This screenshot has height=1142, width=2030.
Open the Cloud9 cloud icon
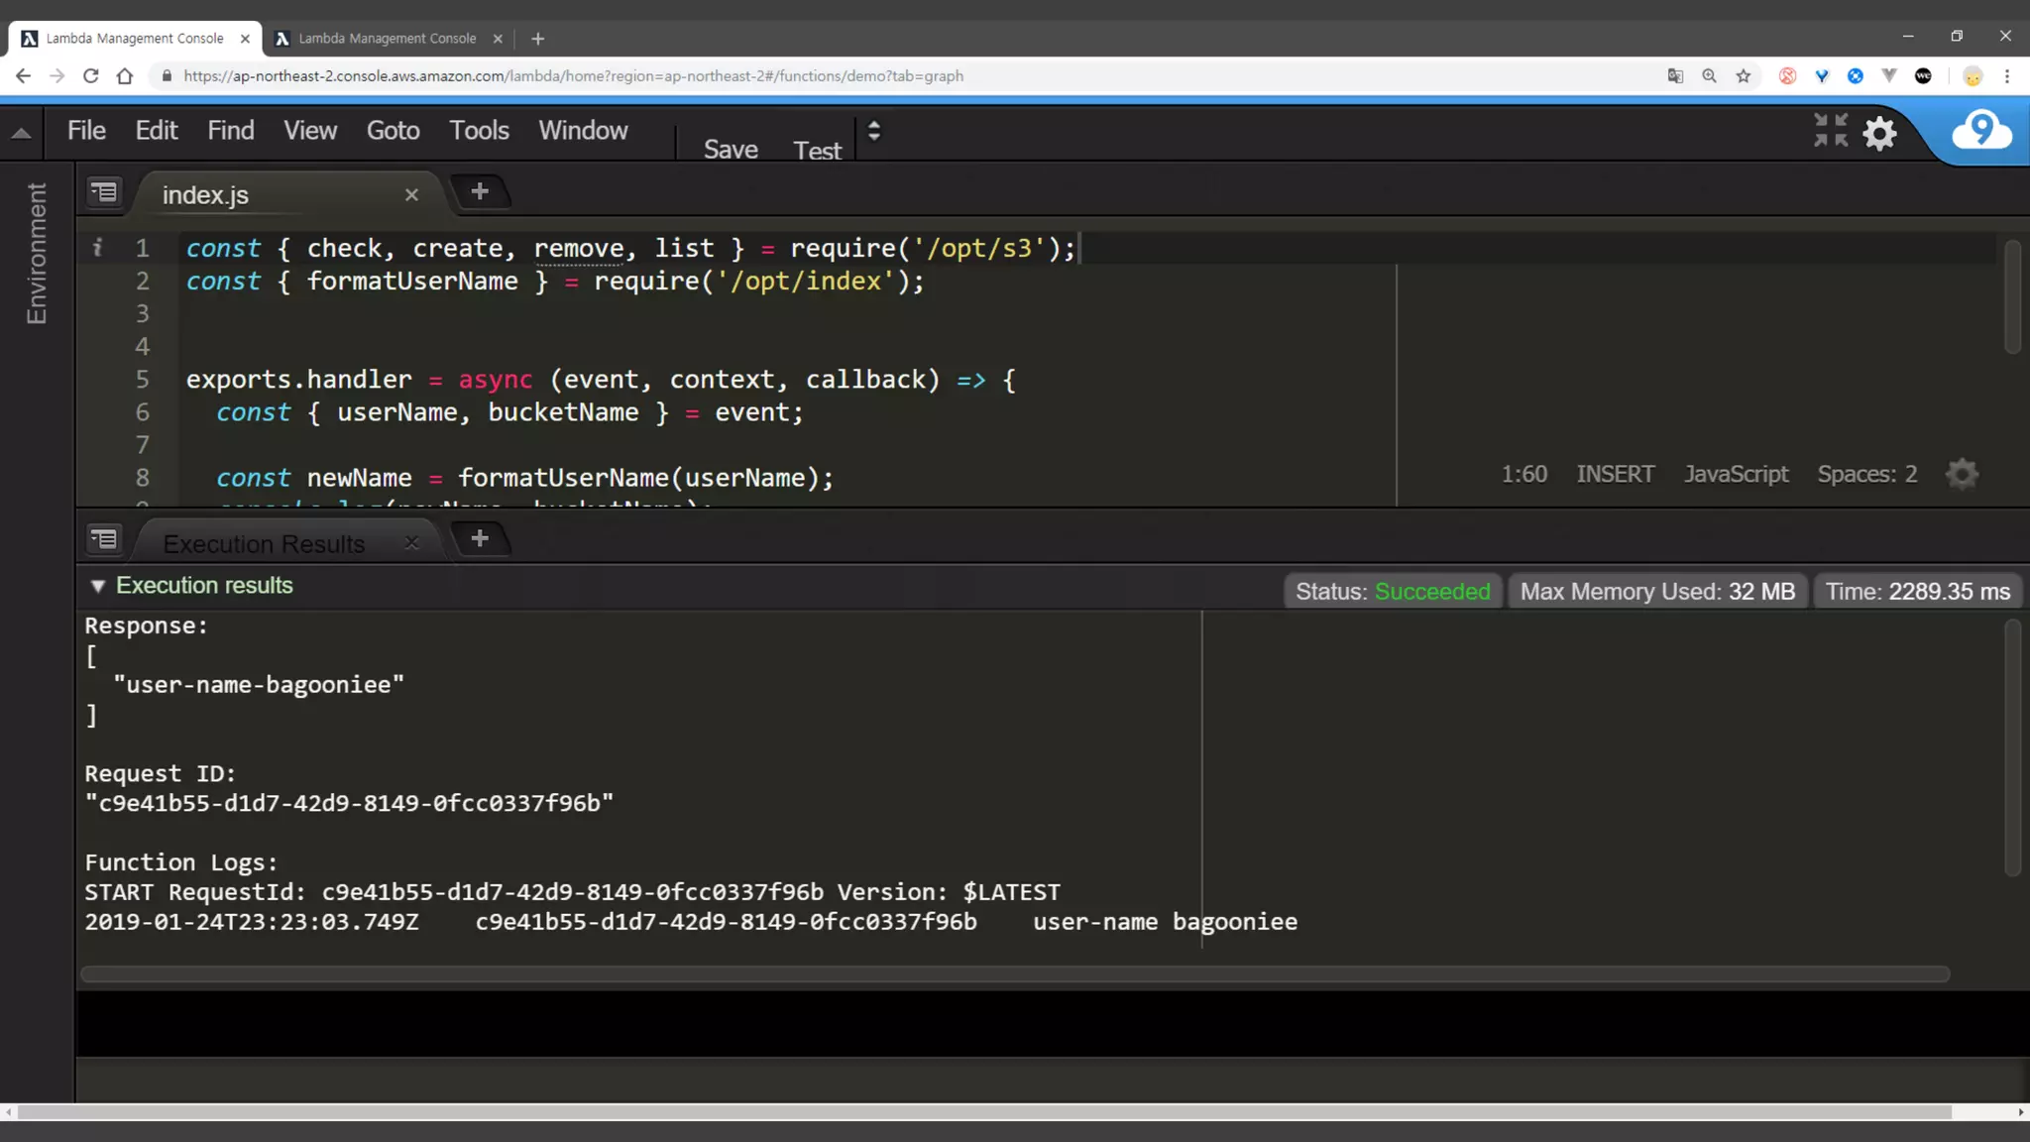1980,131
